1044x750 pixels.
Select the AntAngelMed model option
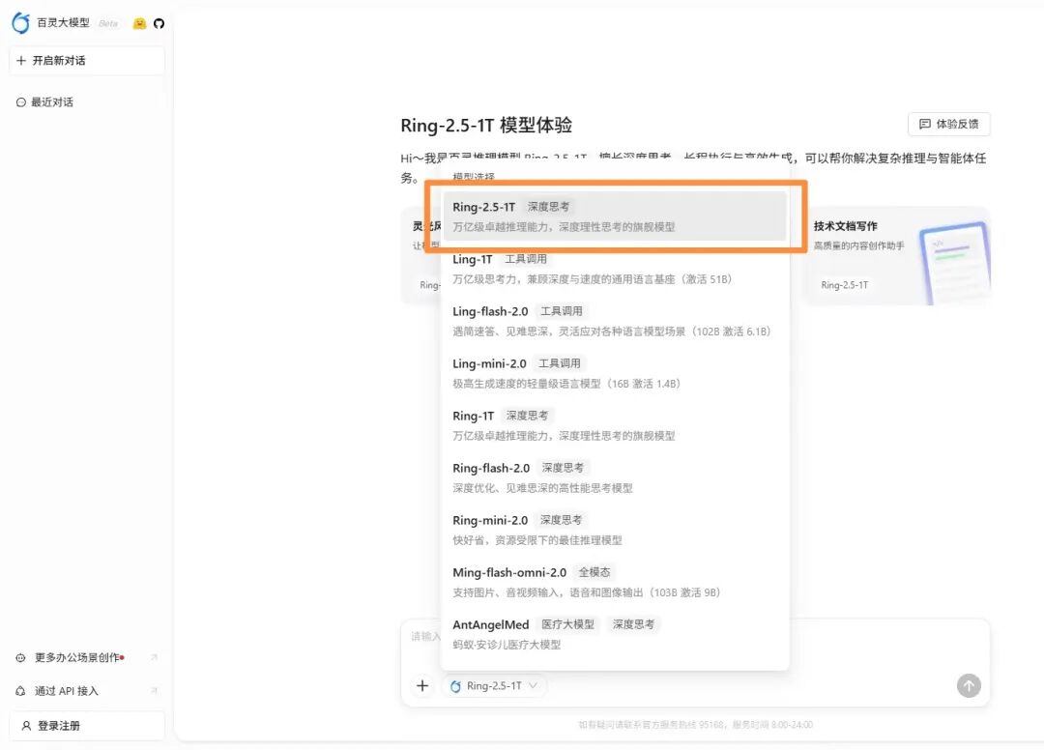pos(615,634)
